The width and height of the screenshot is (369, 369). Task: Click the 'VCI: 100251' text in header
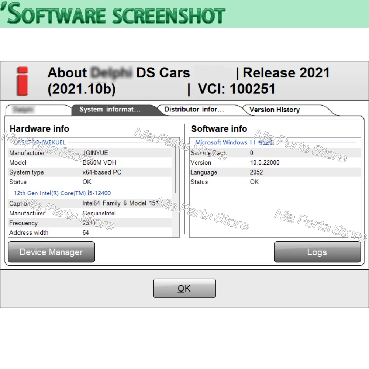tap(237, 89)
